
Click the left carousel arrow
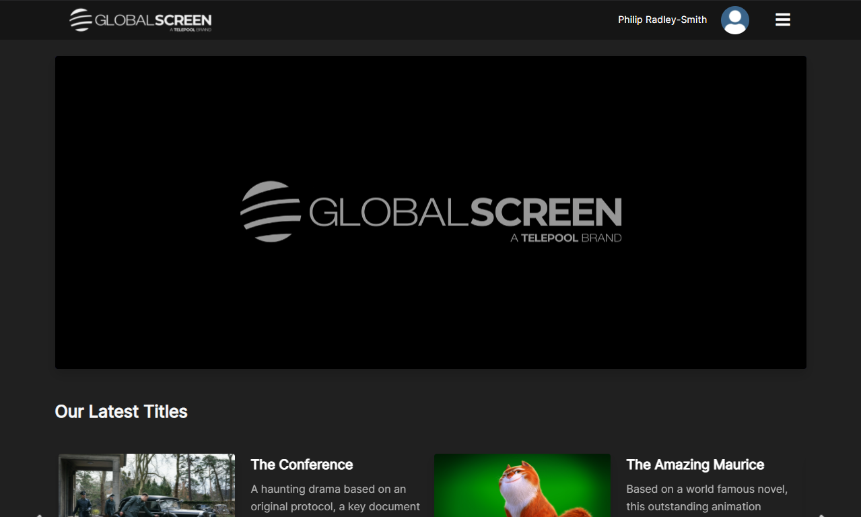coord(38,515)
